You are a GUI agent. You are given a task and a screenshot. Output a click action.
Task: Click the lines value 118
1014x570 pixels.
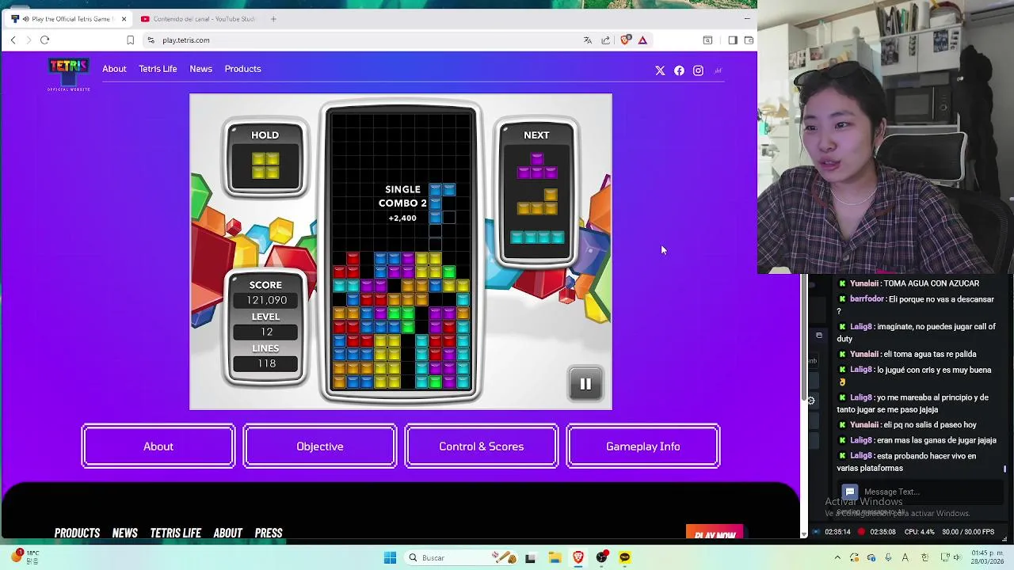pyautogui.click(x=266, y=363)
